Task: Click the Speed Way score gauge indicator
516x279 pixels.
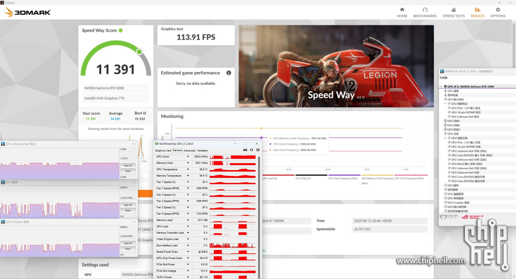Action: coord(139,52)
